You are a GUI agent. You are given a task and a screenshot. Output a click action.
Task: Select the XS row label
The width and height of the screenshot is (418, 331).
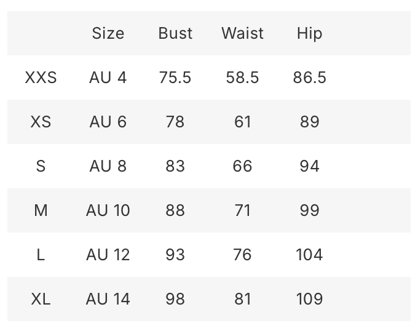click(x=41, y=122)
